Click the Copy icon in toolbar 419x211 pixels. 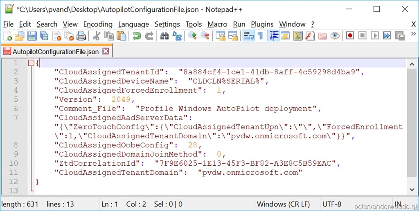click(x=109, y=36)
